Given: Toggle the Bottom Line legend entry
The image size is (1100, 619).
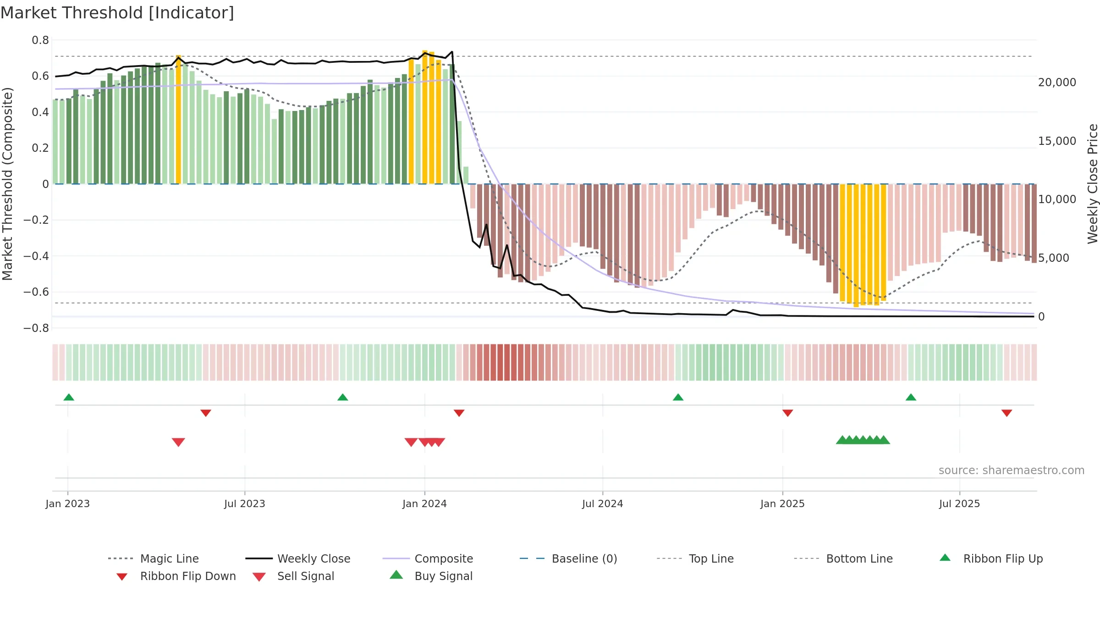Looking at the screenshot, I should pyautogui.click(x=843, y=558).
